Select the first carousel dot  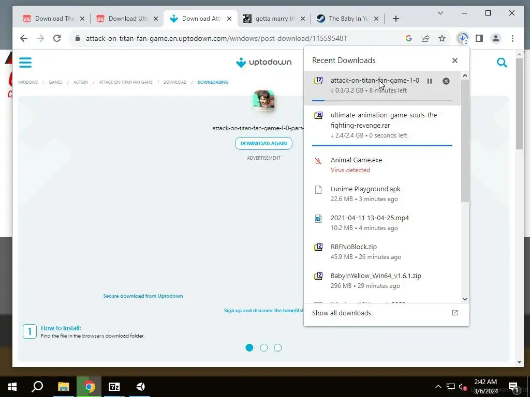[x=249, y=348]
